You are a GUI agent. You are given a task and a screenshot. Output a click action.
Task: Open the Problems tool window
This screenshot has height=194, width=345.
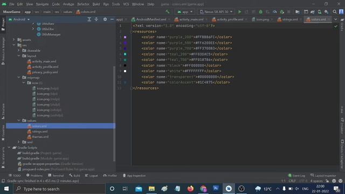click(x=34, y=176)
